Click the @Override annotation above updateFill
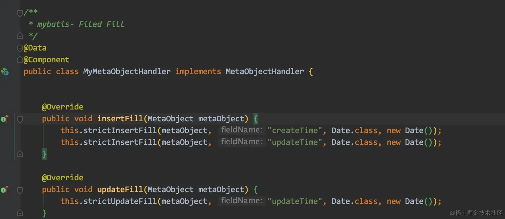The height and width of the screenshot is (219, 505). click(62, 178)
